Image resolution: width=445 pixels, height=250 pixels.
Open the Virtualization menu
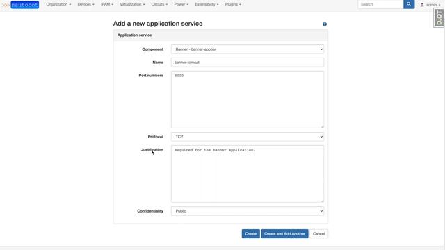tap(132, 5)
